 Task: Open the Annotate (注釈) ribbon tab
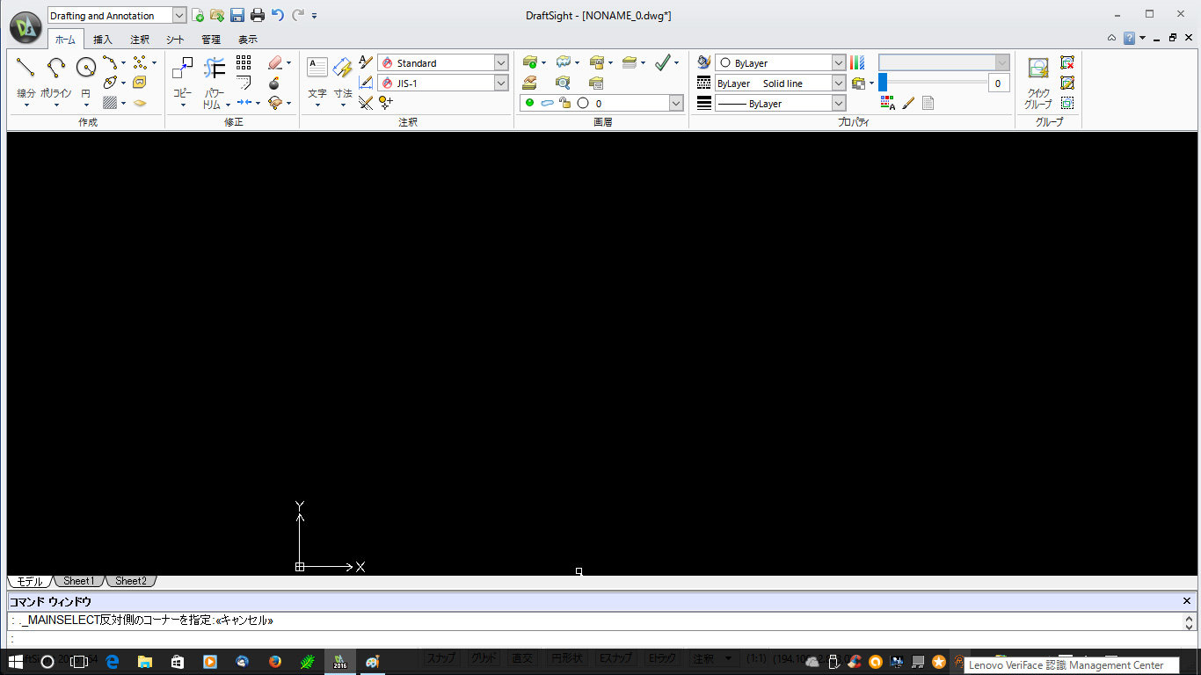pyautogui.click(x=140, y=40)
